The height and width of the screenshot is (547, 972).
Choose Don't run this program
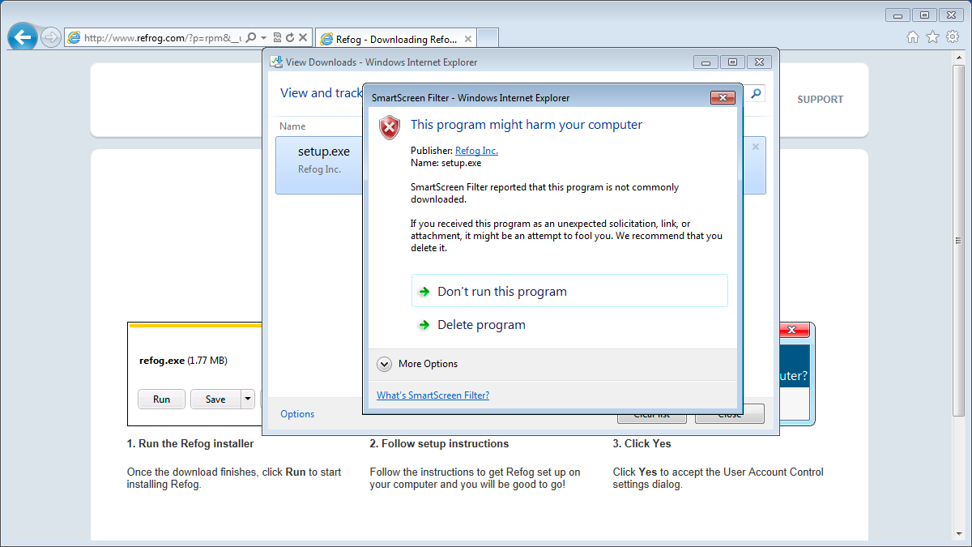569,291
